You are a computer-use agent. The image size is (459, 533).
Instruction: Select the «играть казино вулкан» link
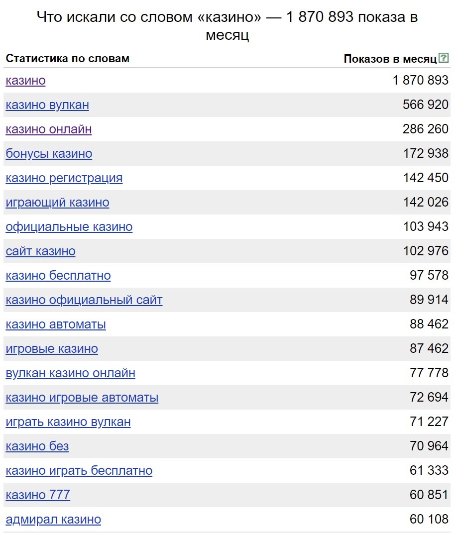tap(68, 422)
